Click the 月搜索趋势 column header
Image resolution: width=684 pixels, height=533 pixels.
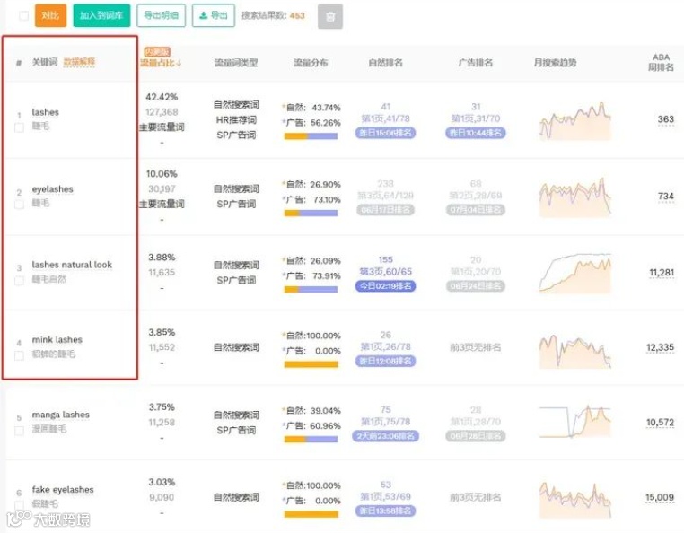(555, 63)
